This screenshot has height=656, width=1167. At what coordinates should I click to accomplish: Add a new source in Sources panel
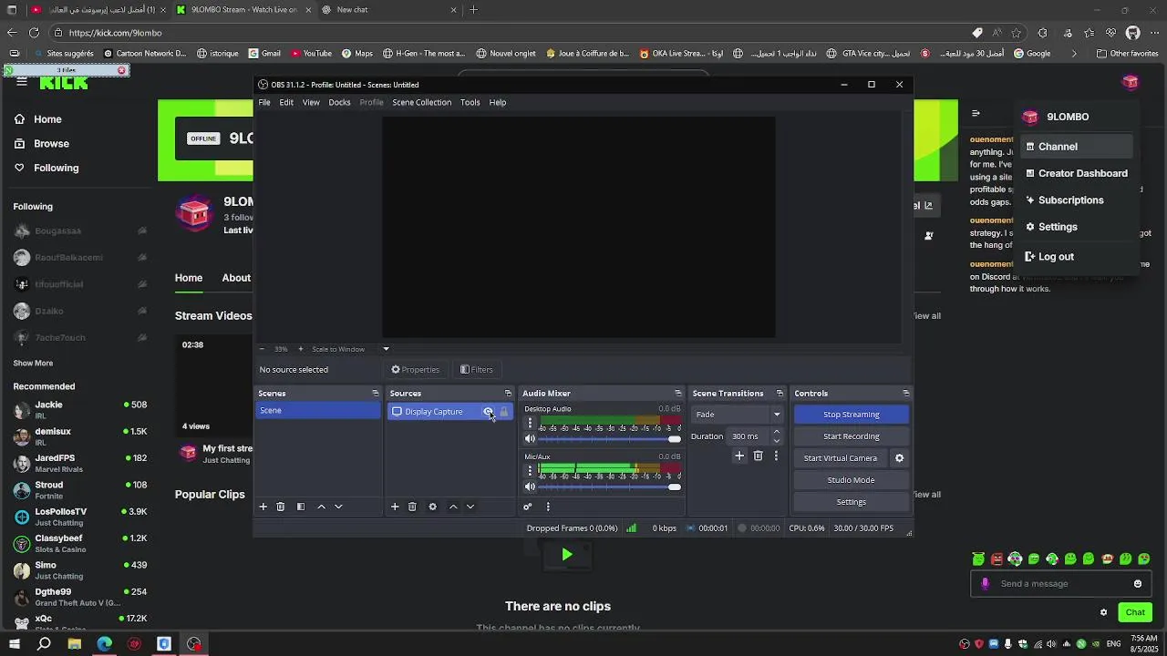click(x=395, y=507)
